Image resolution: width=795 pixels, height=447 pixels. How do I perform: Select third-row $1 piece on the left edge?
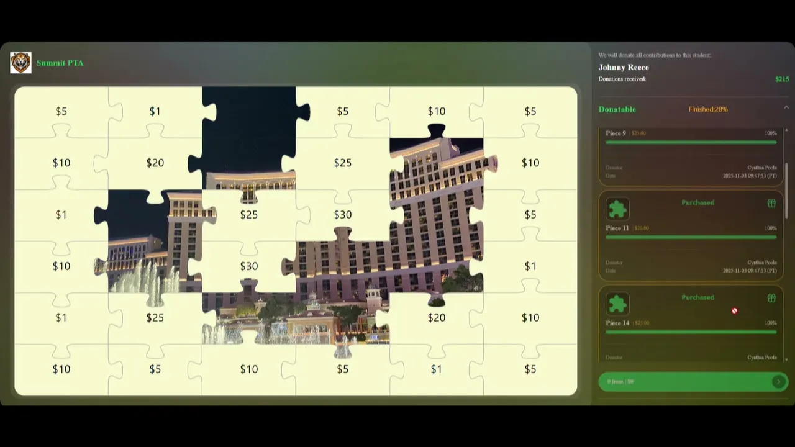tap(61, 214)
